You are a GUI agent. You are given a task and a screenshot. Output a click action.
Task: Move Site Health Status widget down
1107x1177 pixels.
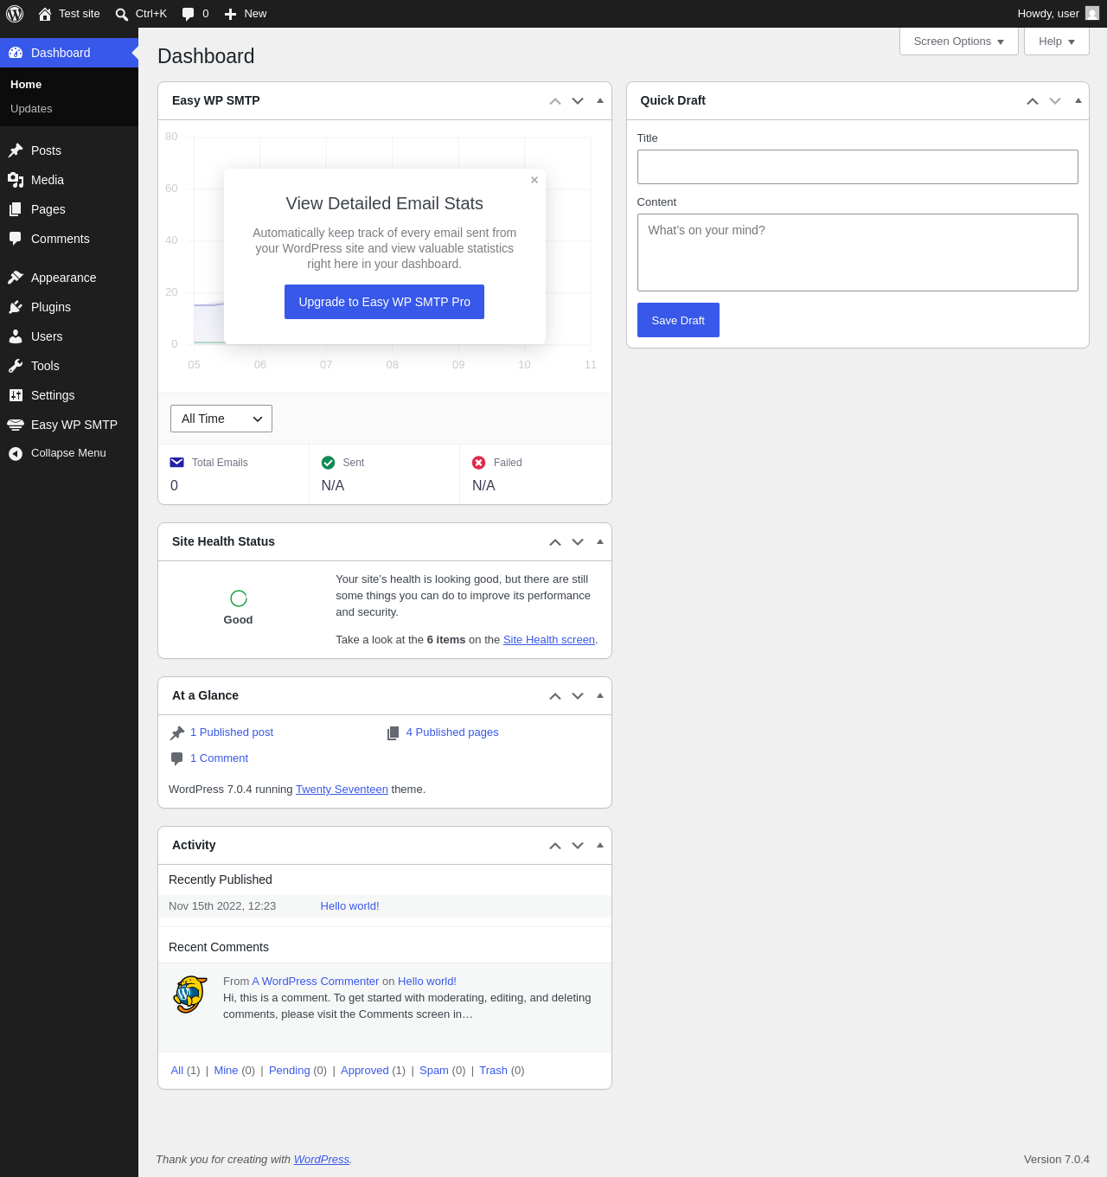[578, 542]
